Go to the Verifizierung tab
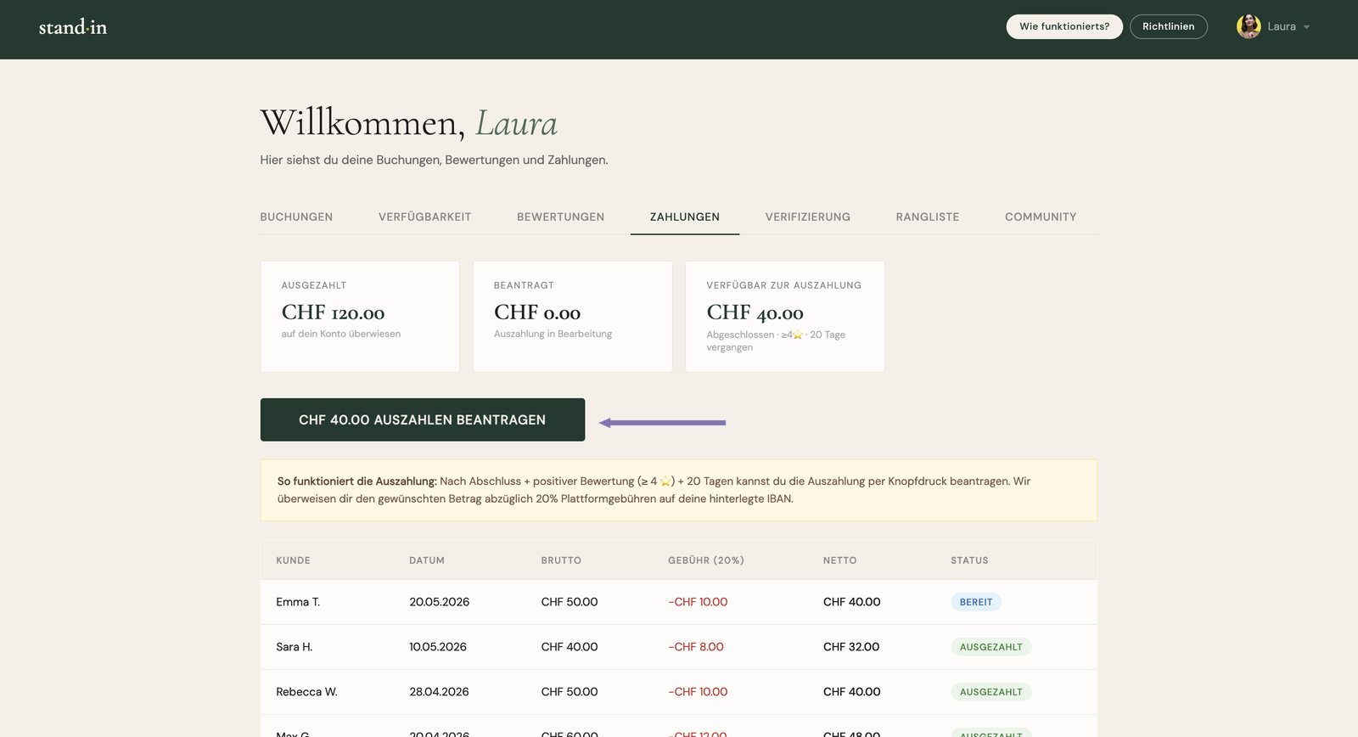The image size is (1358, 737). pyautogui.click(x=808, y=217)
